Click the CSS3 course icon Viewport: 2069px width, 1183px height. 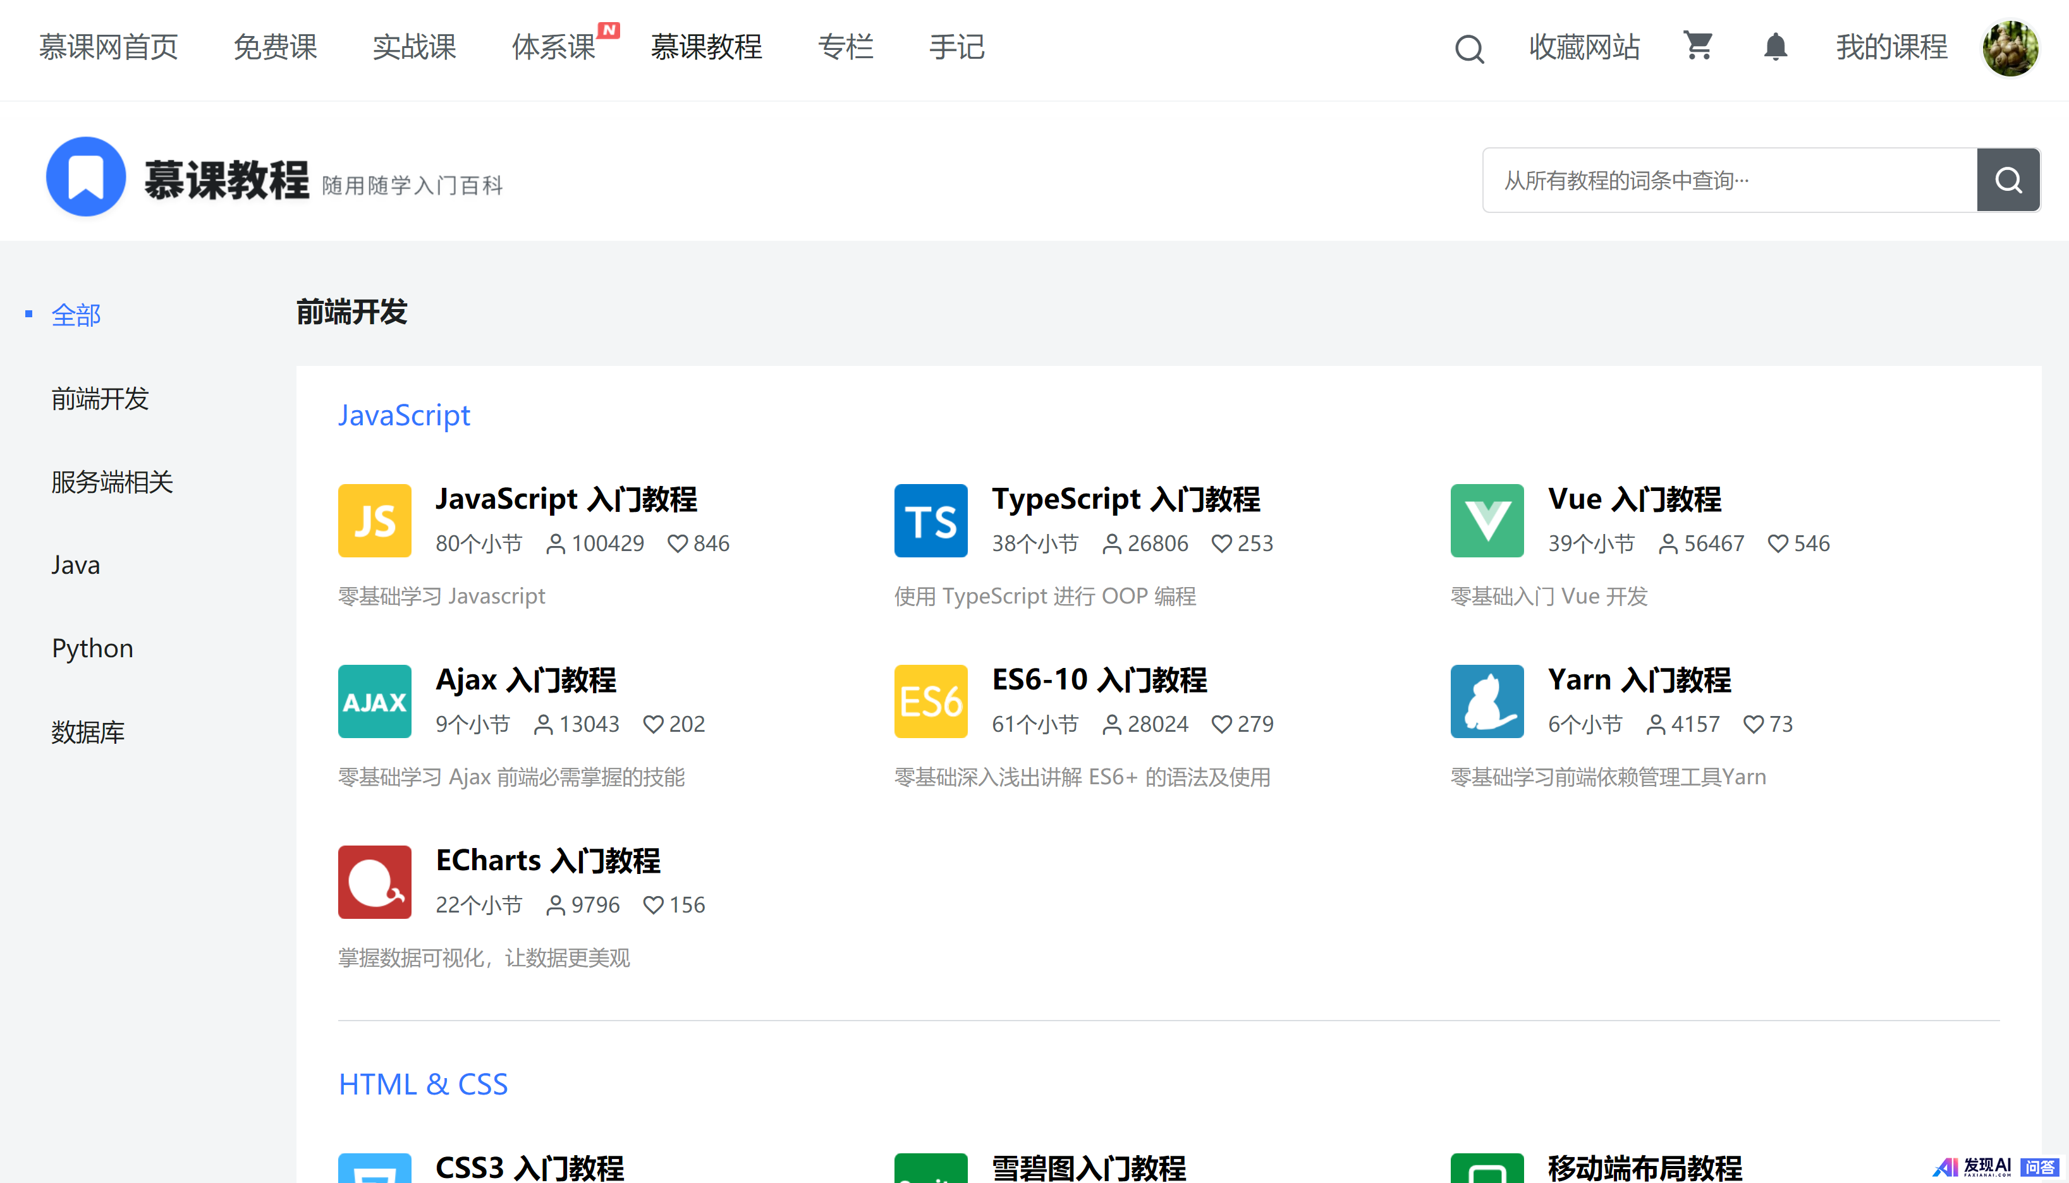(x=375, y=1168)
